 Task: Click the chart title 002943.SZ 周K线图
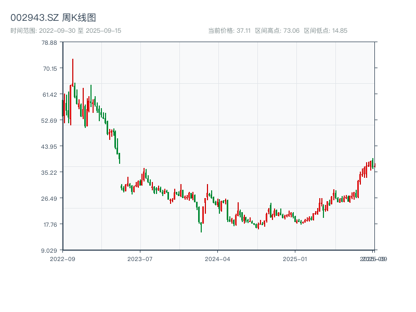coord(53,18)
